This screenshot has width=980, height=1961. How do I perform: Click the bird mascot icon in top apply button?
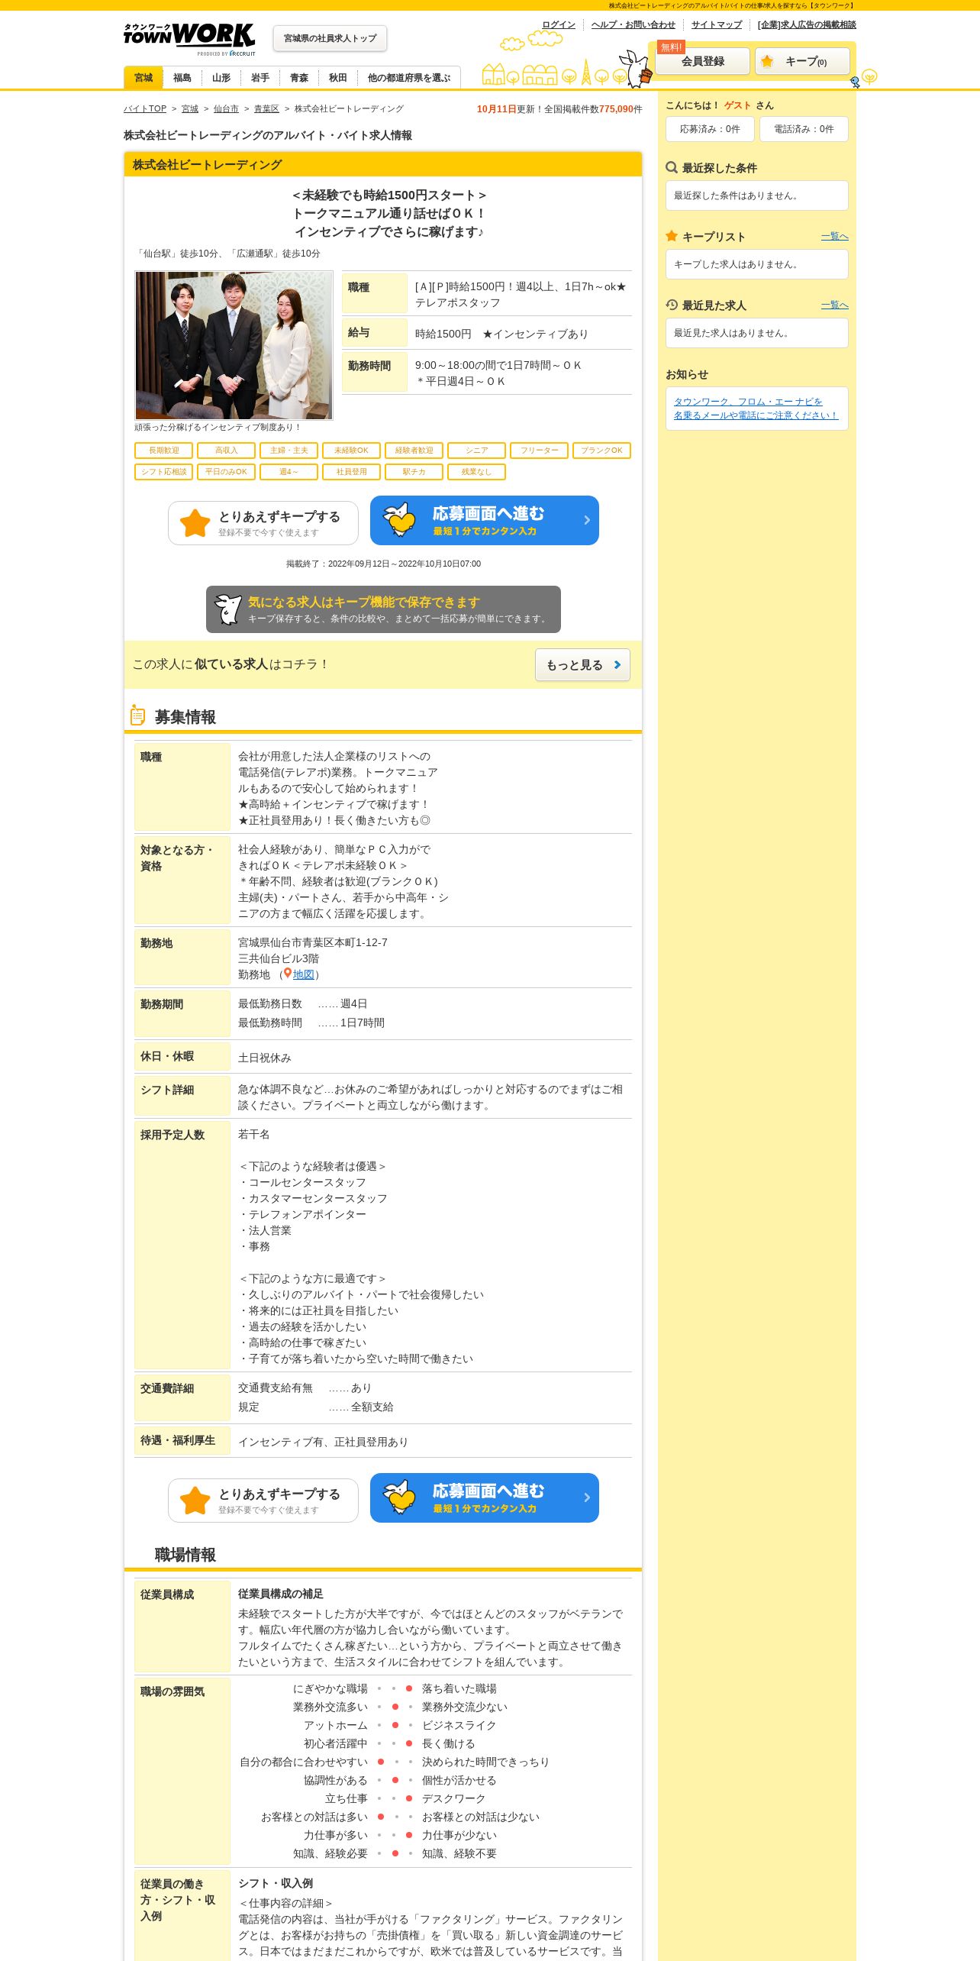(399, 519)
